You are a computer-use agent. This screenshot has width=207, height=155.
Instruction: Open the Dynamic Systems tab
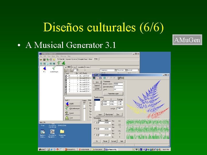[71, 59]
